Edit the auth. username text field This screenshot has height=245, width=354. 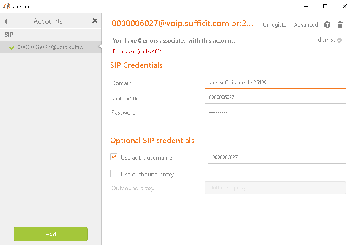pyautogui.click(x=276, y=157)
